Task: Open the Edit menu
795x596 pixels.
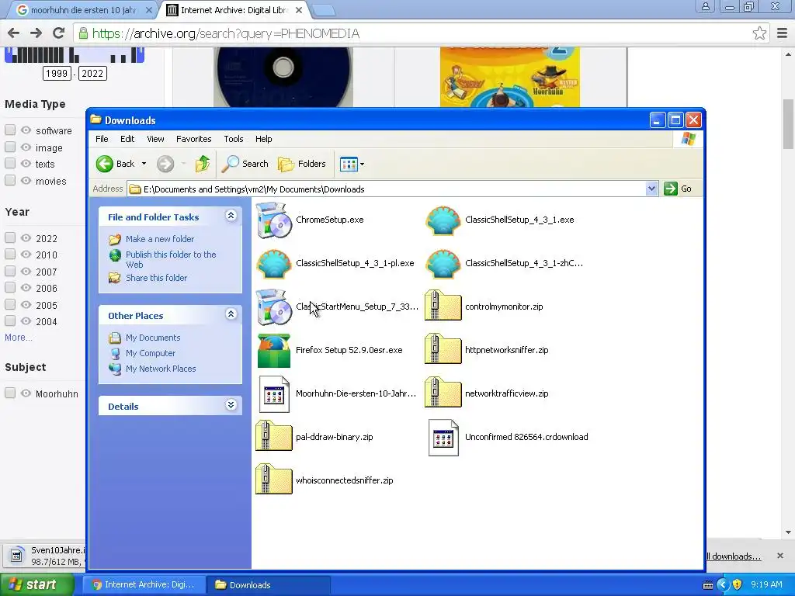Action: point(127,139)
